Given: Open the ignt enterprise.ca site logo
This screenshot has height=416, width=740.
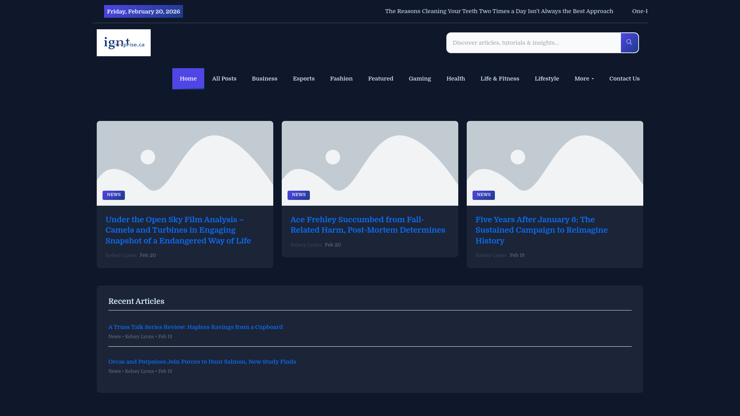Looking at the screenshot, I should [x=124, y=43].
